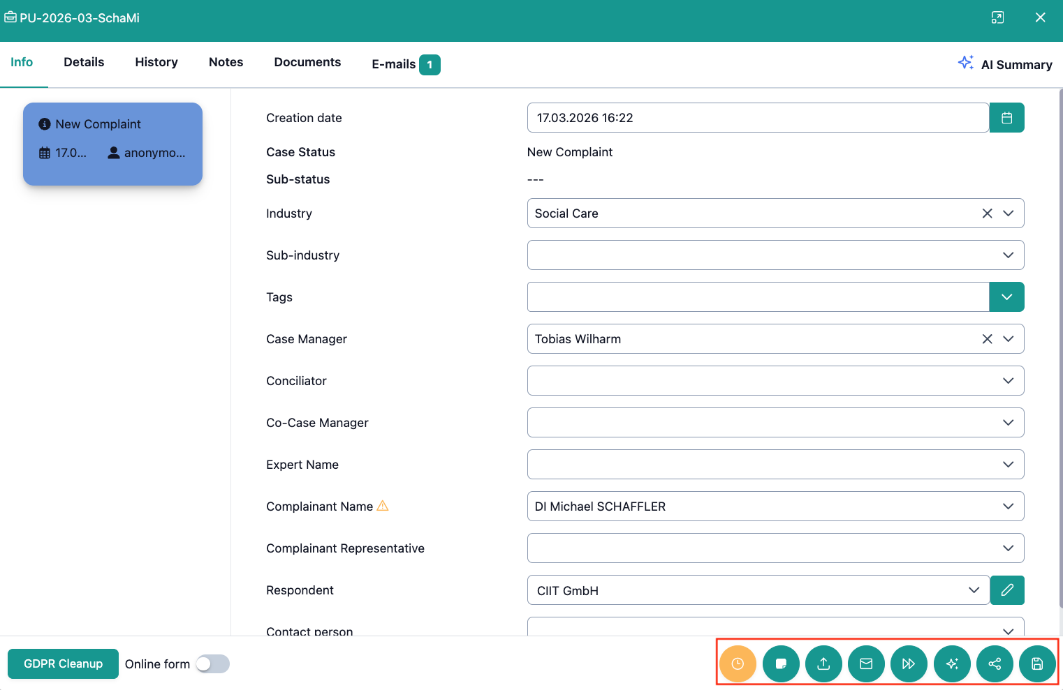Click the Creation date input field
This screenshot has height=690, width=1063.
pyautogui.click(x=758, y=118)
